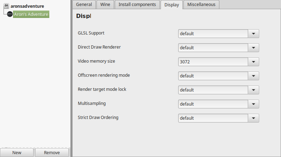
Task: Click the Aron's Adventure round shortcut icon
Action: 10,14
